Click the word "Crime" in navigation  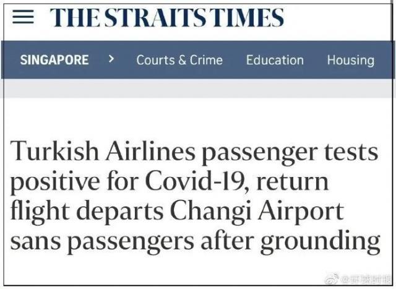tap(206, 60)
